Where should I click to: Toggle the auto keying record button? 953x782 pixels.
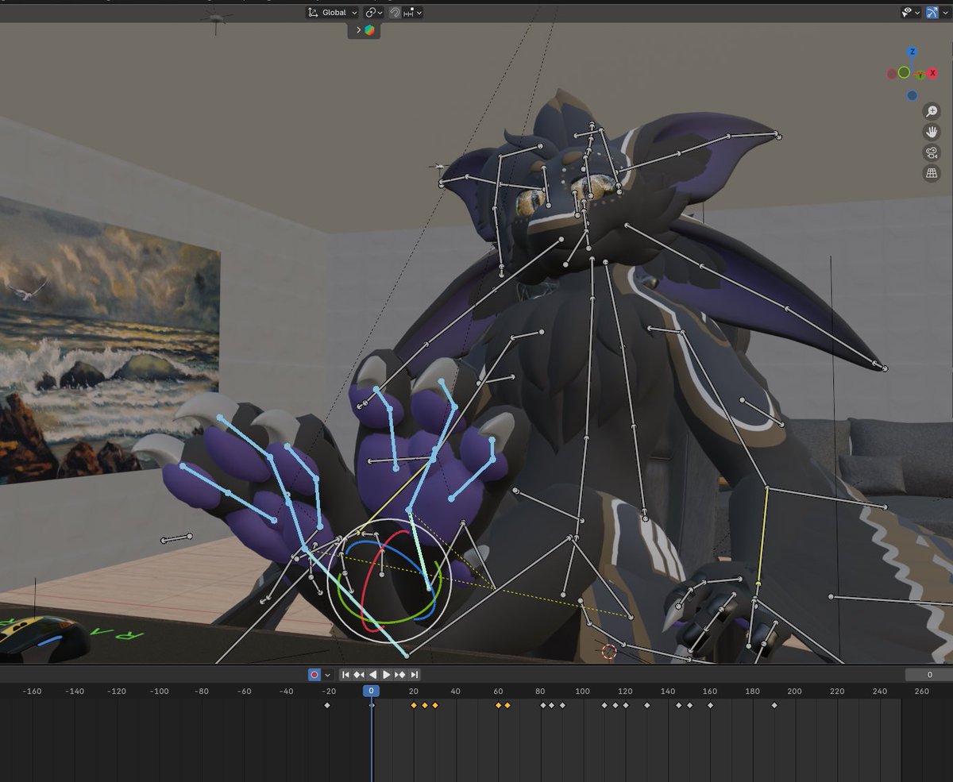point(314,675)
